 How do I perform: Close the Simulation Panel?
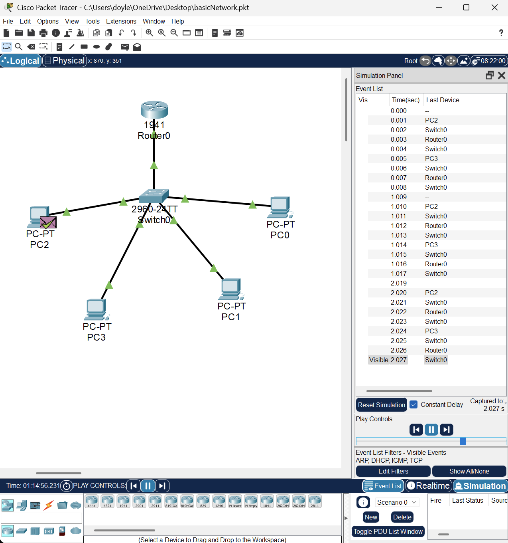[502, 75]
